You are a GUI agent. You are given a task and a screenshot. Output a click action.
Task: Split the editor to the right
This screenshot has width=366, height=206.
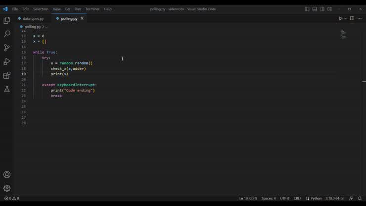click(x=352, y=18)
